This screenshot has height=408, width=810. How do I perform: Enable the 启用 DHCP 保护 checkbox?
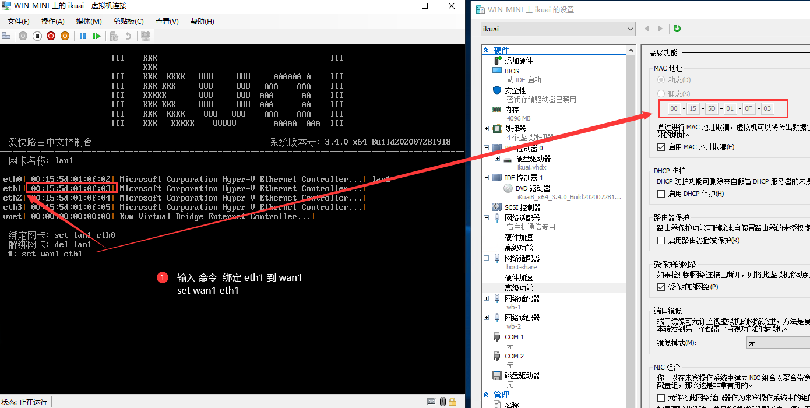point(661,194)
